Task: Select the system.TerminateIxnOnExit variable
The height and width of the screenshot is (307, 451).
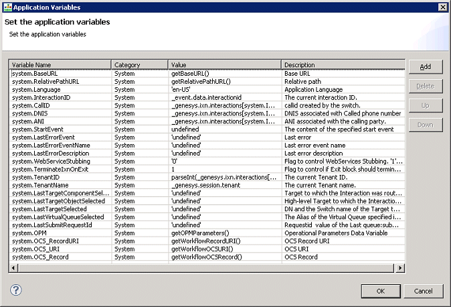Action: [50, 169]
